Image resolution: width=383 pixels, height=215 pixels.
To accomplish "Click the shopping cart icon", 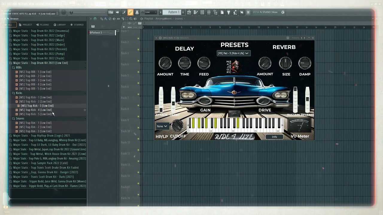I will pyautogui.click(x=248, y=12).
